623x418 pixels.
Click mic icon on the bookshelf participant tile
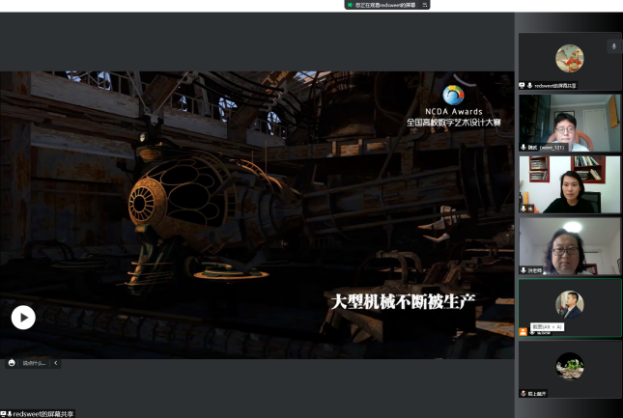[524, 209]
